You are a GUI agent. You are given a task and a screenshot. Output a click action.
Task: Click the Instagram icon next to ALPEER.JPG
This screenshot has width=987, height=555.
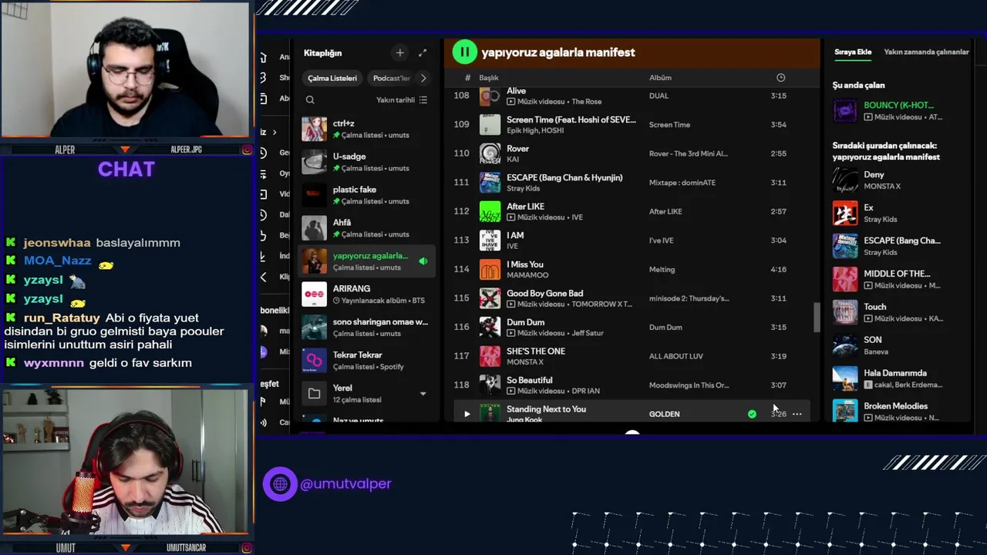[247, 150]
